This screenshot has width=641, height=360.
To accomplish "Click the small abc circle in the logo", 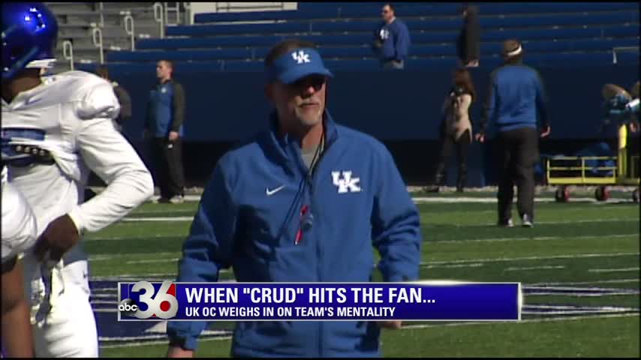I will click(128, 307).
